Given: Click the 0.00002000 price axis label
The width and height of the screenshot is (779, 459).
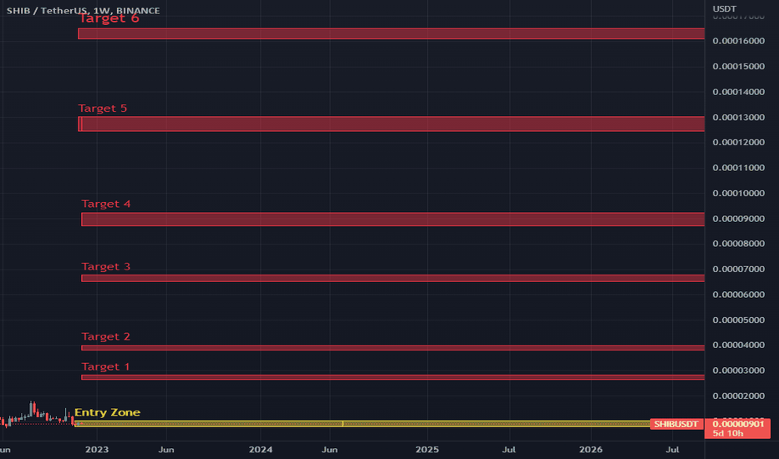Looking at the screenshot, I should pyautogui.click(x=738, y=396).
